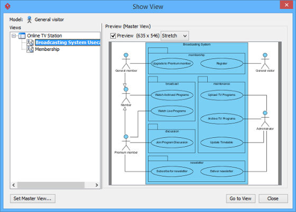The width and height of the screenshot is (296, 212).
Task: Click the horizontal scrollbar thumb in the Views list
Action: [x=51, y=185]
